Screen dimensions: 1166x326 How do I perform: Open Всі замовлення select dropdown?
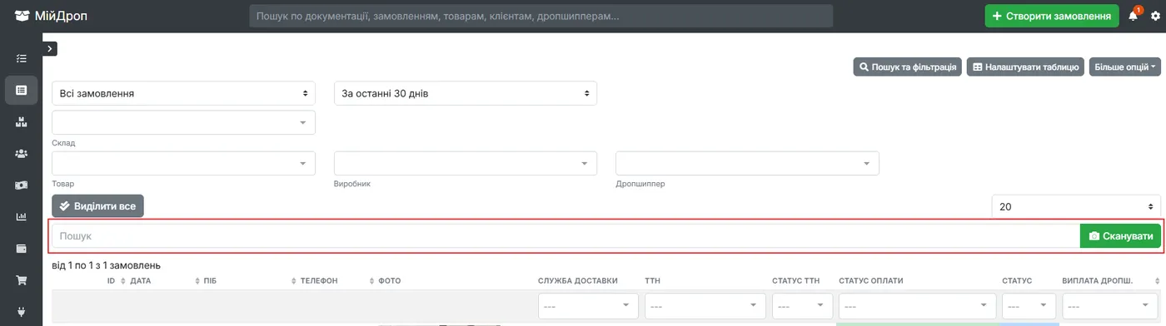coord(184,93)
